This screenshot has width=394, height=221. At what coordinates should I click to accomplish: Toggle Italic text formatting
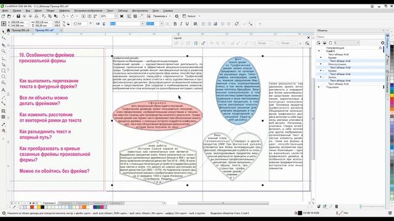(181, 24)
